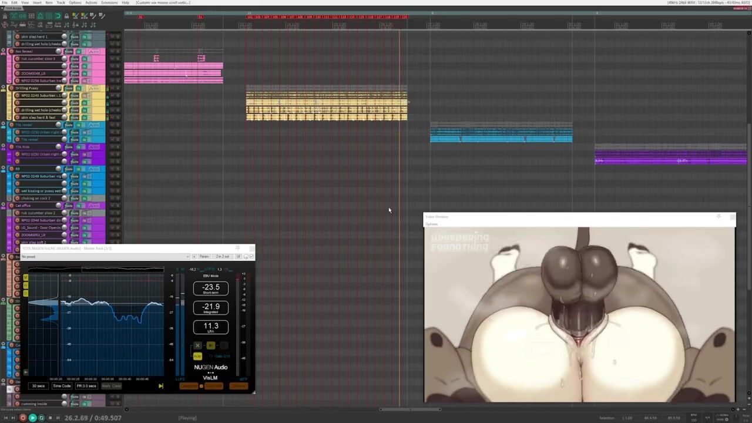Screen dimensions: 752x423
Task: Open the 'No preset' dropdown in plugin window
Action: [106, 257]
